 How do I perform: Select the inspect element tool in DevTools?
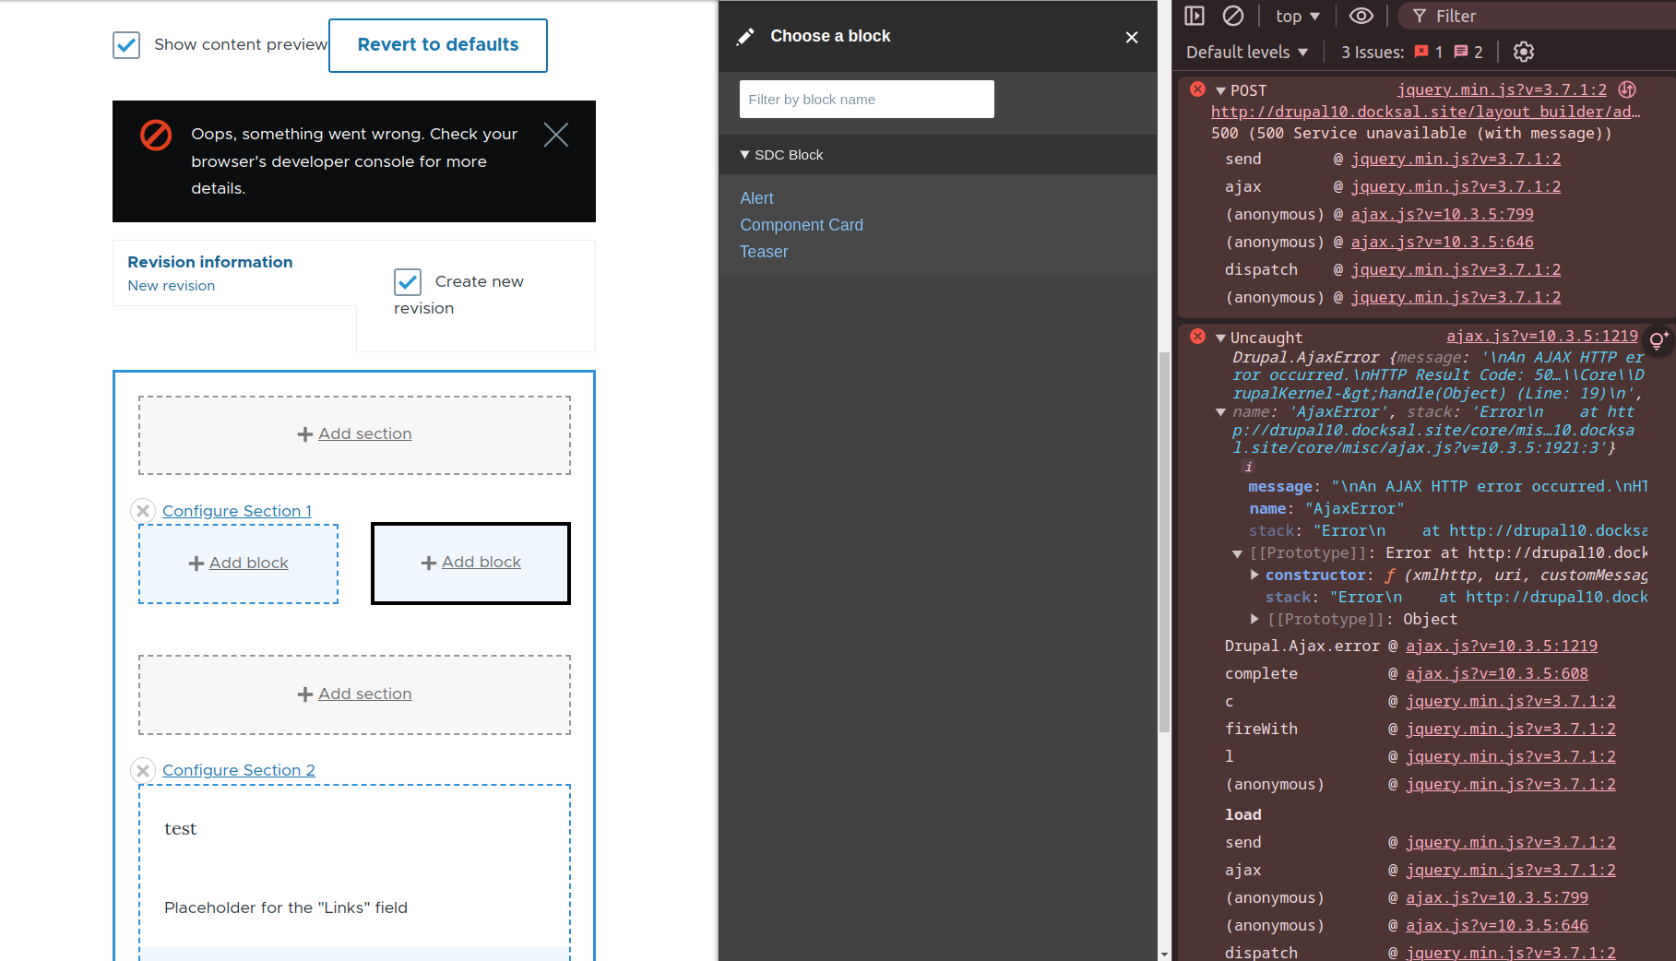tap(1193, 16)
